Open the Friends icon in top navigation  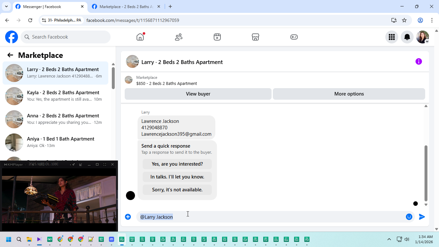tap(179, 37)
